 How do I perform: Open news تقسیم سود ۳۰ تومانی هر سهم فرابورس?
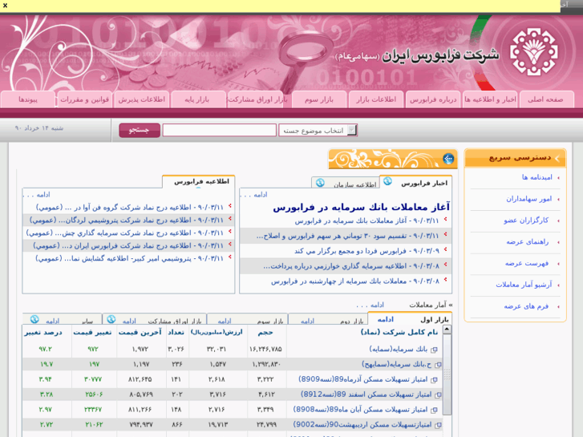tap(348, 236)
